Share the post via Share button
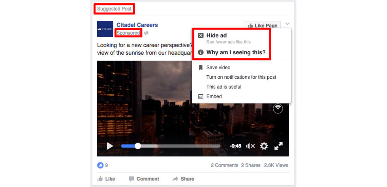The image size is (387, 187). 183,179
